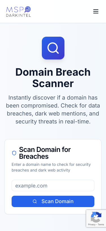This screenshot has width=106, height=231.
Task: Click the 'Enter a domain name' helper text
Action: coord(51,167)
